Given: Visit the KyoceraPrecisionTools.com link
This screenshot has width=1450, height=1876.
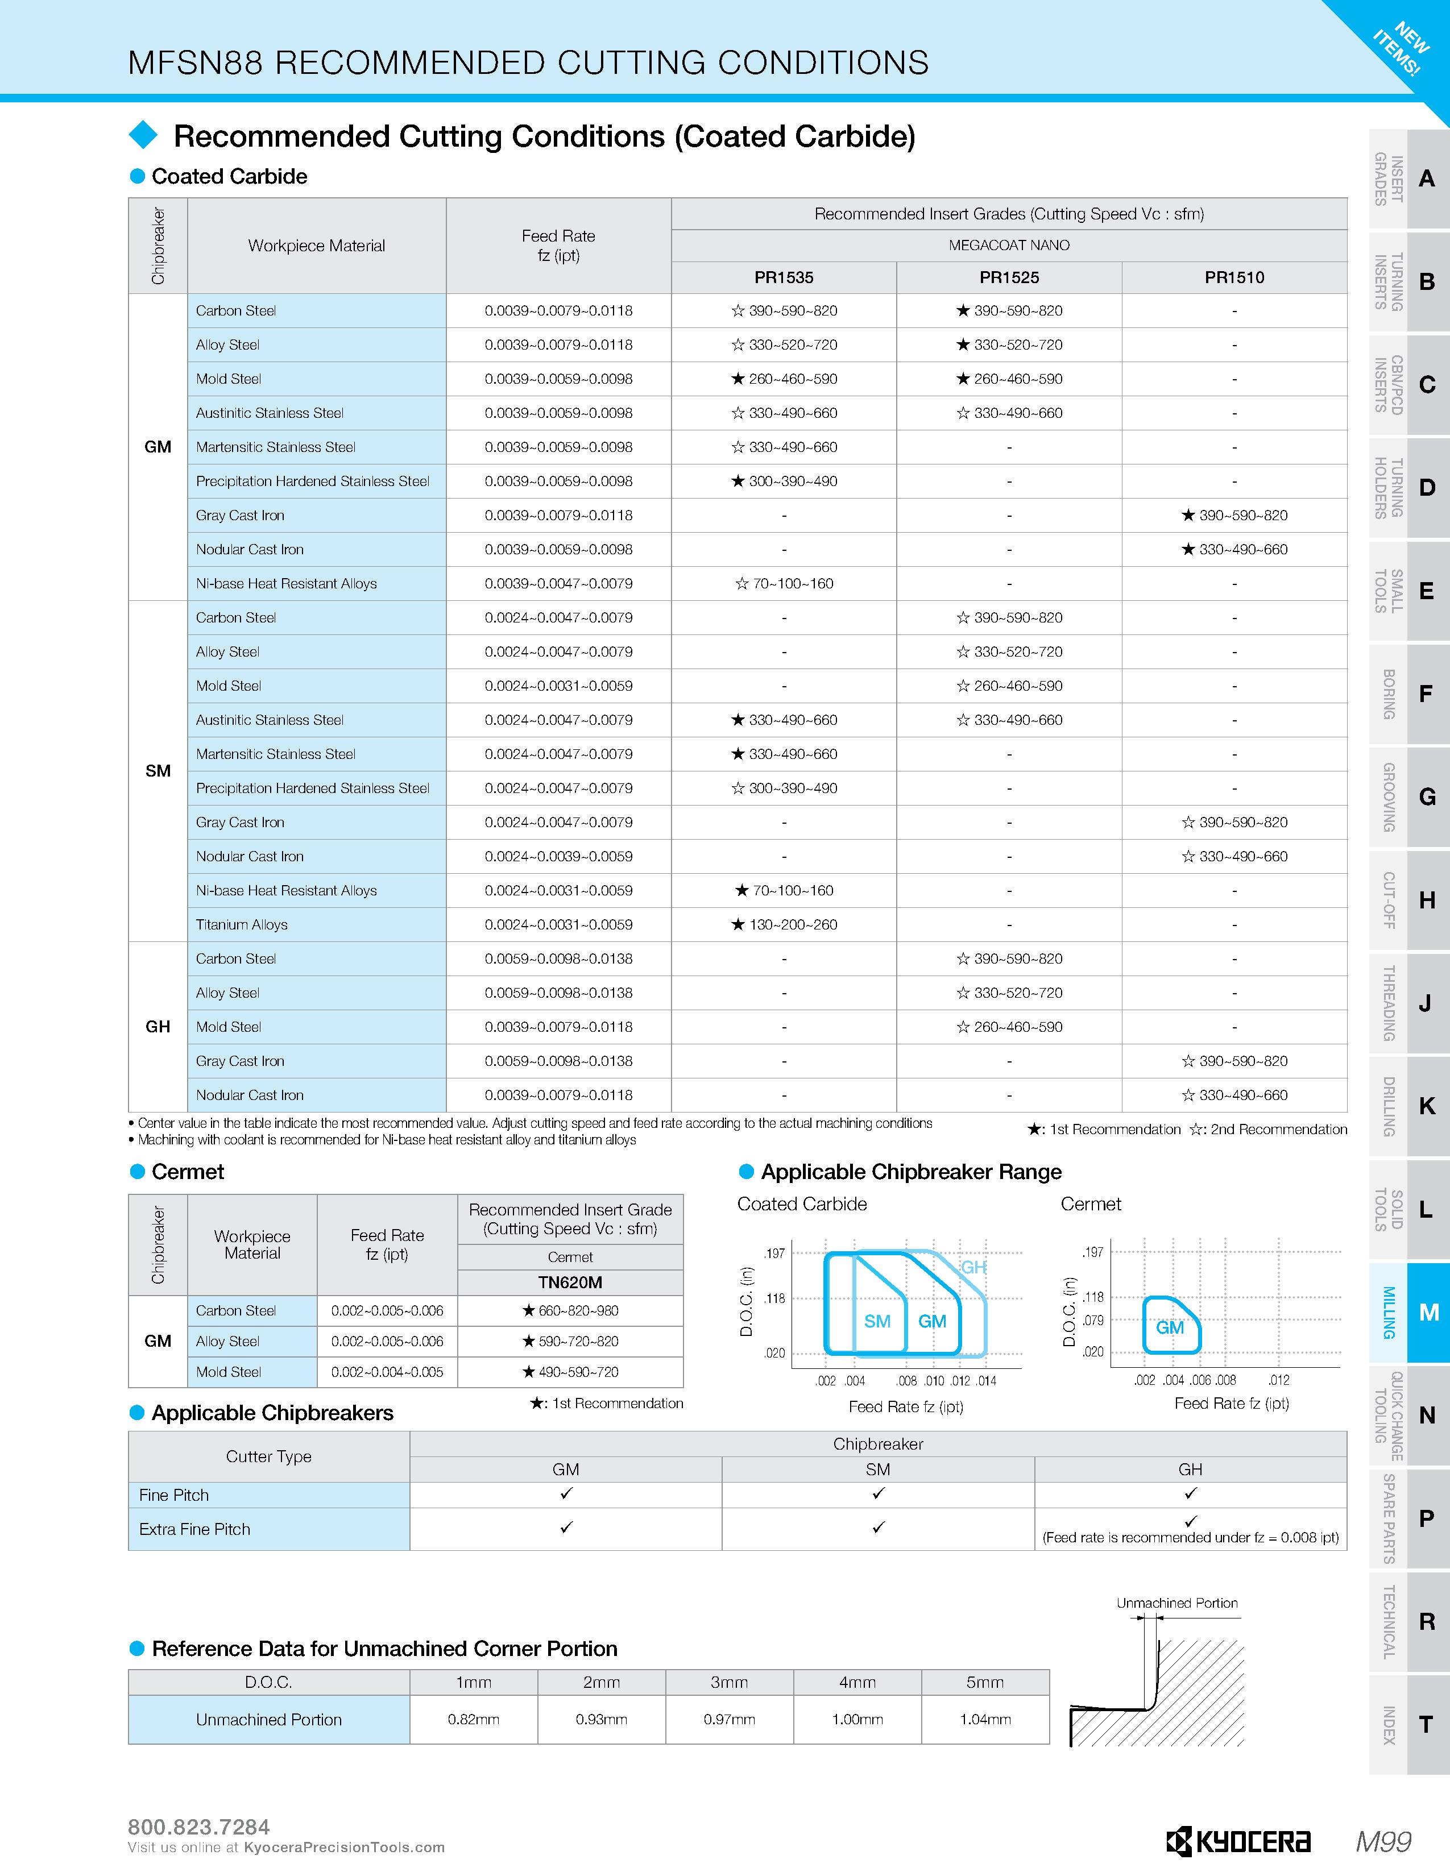Looking at the screenshot, I should [x=345, y=1848].
